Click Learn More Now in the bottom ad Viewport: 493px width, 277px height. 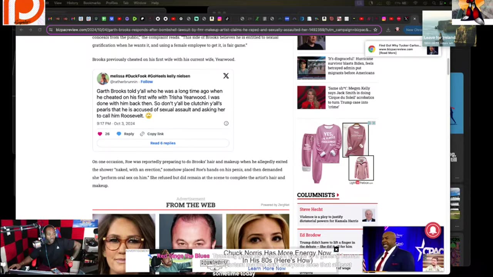coord(267,269)
